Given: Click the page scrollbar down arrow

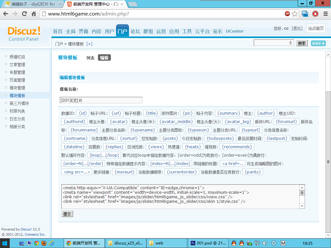Looking at the screenshot, I should point(328,235).
